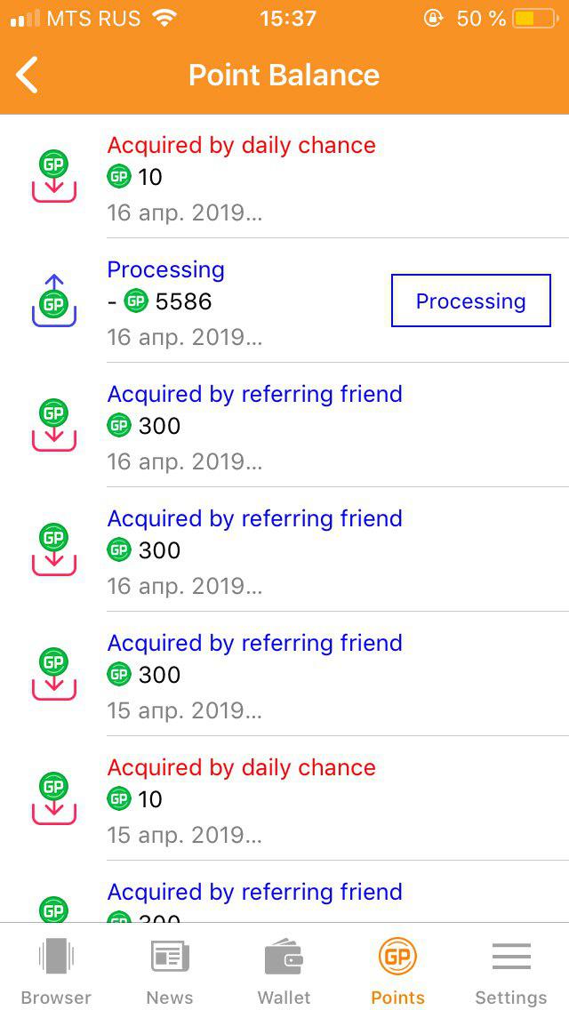Select the 15 апр. daily chance entry
This screenshot has height=1010, width=569.
(284, 798)
